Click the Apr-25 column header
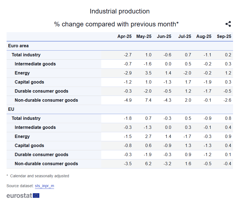 point(124,37)
